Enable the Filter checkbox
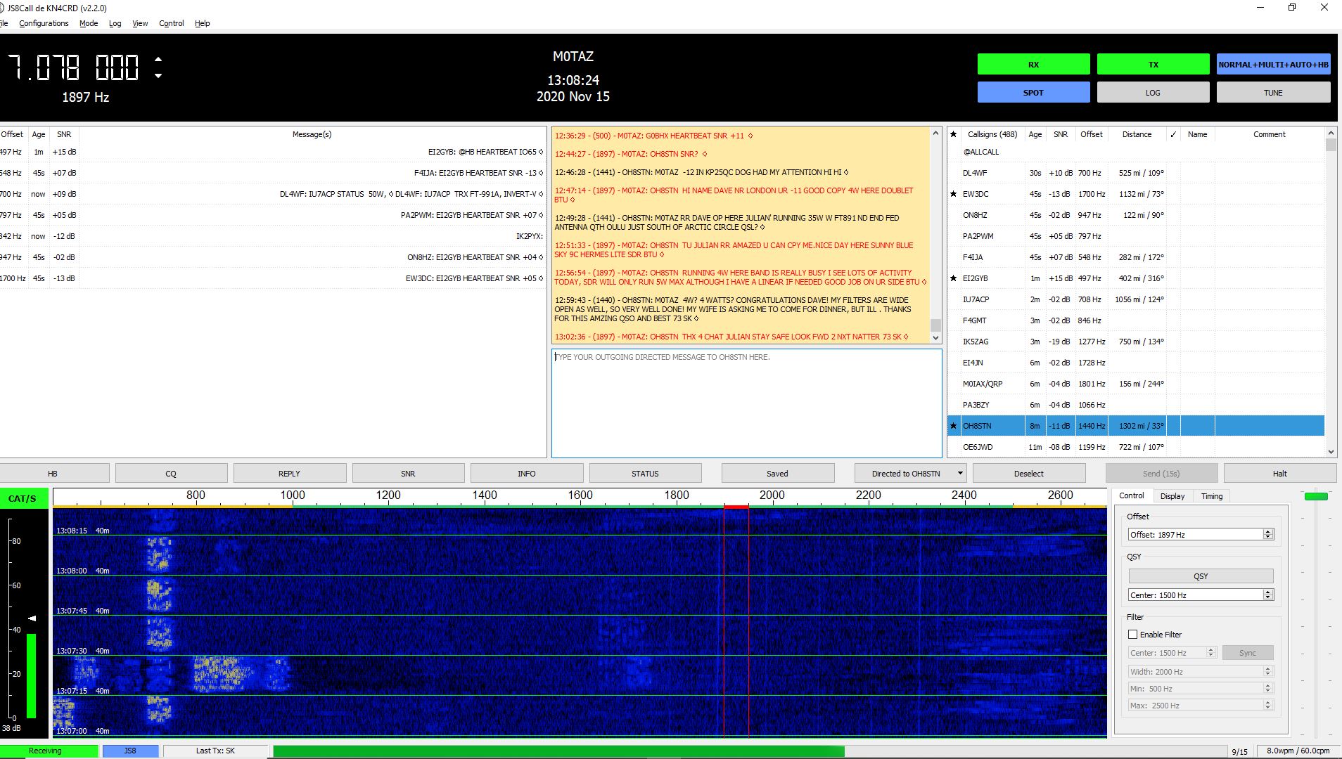The image size is (1342, 759). coord(1133,635)
